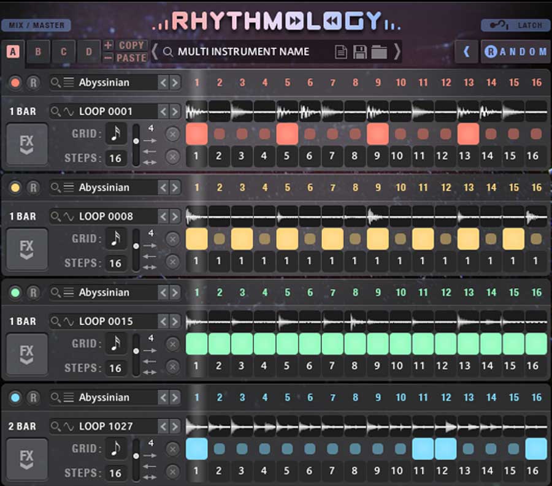552x486 pixels.
Task: Click red step pad 5
Action: [287, 134]
